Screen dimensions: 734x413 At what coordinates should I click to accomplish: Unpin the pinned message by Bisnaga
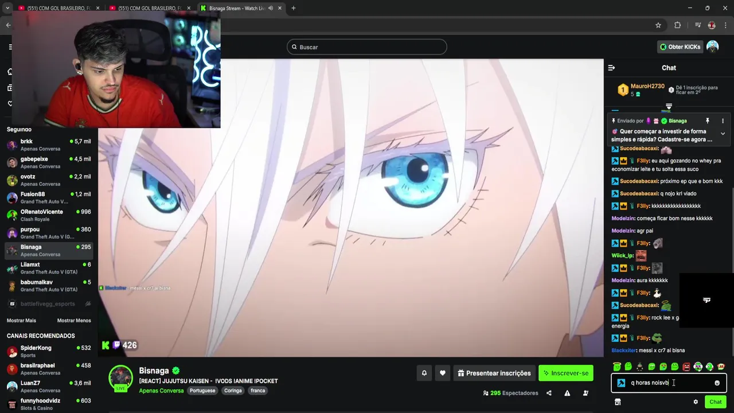pyautogui.click(x=708, y=121)
